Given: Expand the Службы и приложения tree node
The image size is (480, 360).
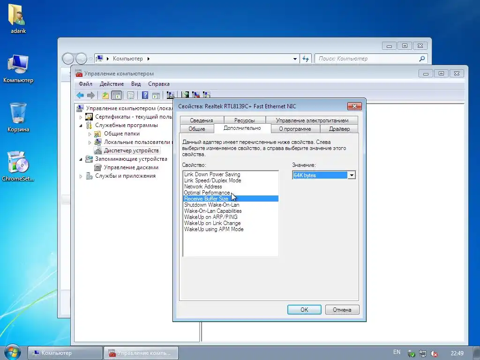Looking at the screenshot, I should pos(81,176).
